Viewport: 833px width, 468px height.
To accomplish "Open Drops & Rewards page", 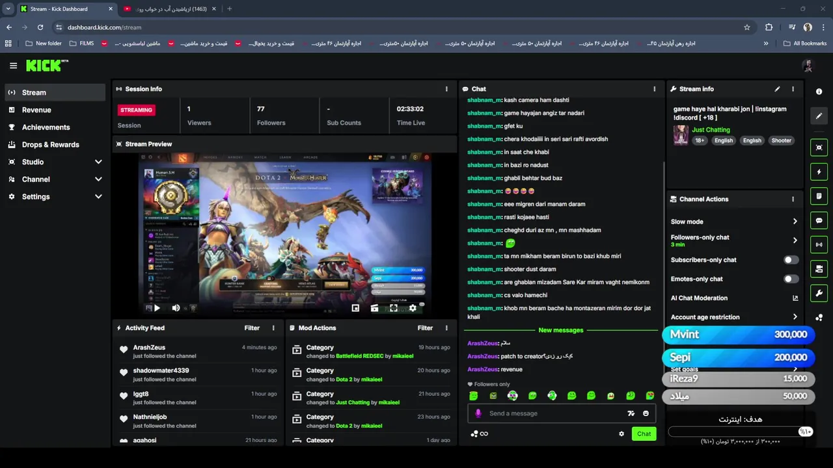I will 55,144.
